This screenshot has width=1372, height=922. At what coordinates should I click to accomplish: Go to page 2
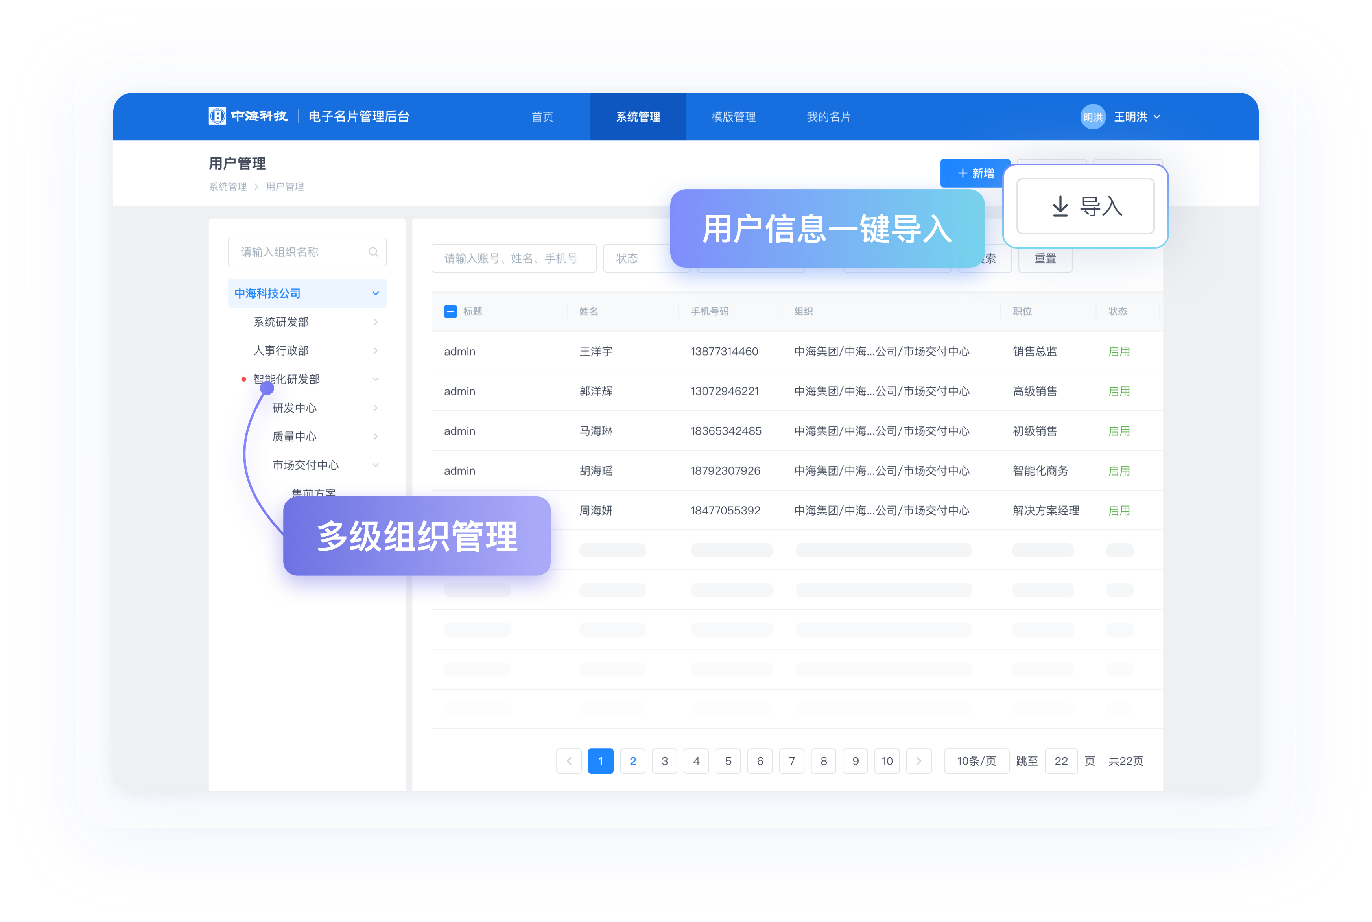(633, 760)
